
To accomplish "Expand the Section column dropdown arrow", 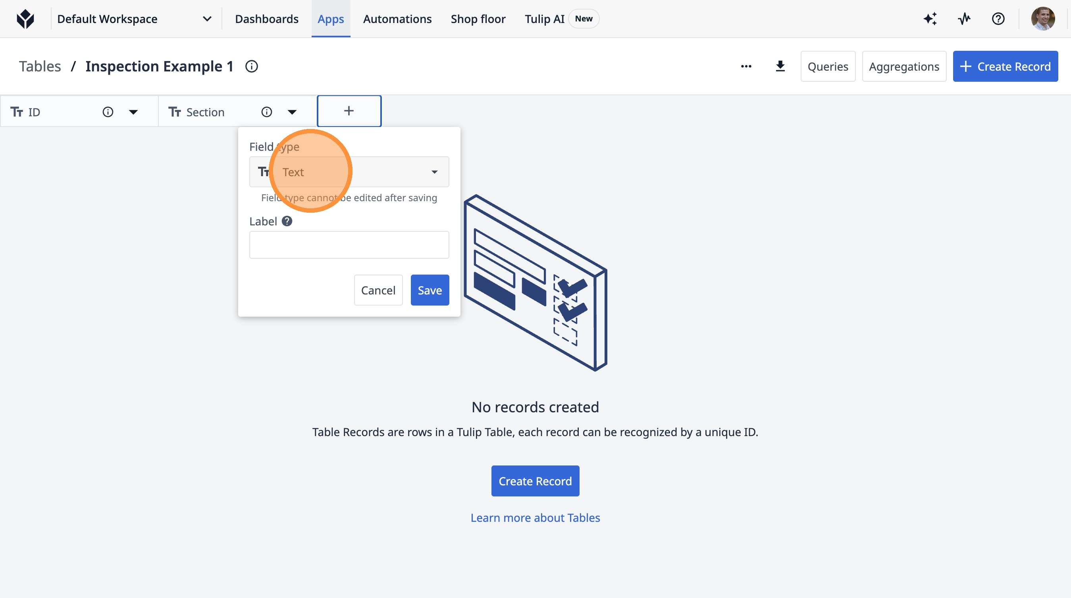I will (x=292, y=112).
